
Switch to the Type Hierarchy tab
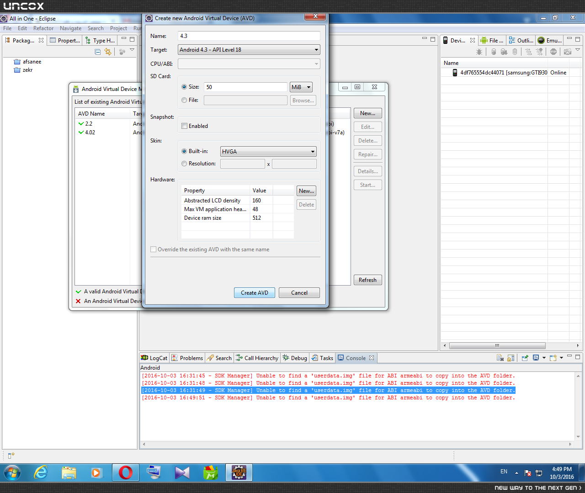click(x=100, y=41)
